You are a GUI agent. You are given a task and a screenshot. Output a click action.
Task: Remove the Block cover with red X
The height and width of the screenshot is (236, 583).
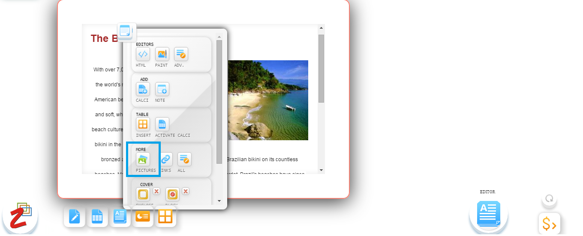[x=186, y=191]
